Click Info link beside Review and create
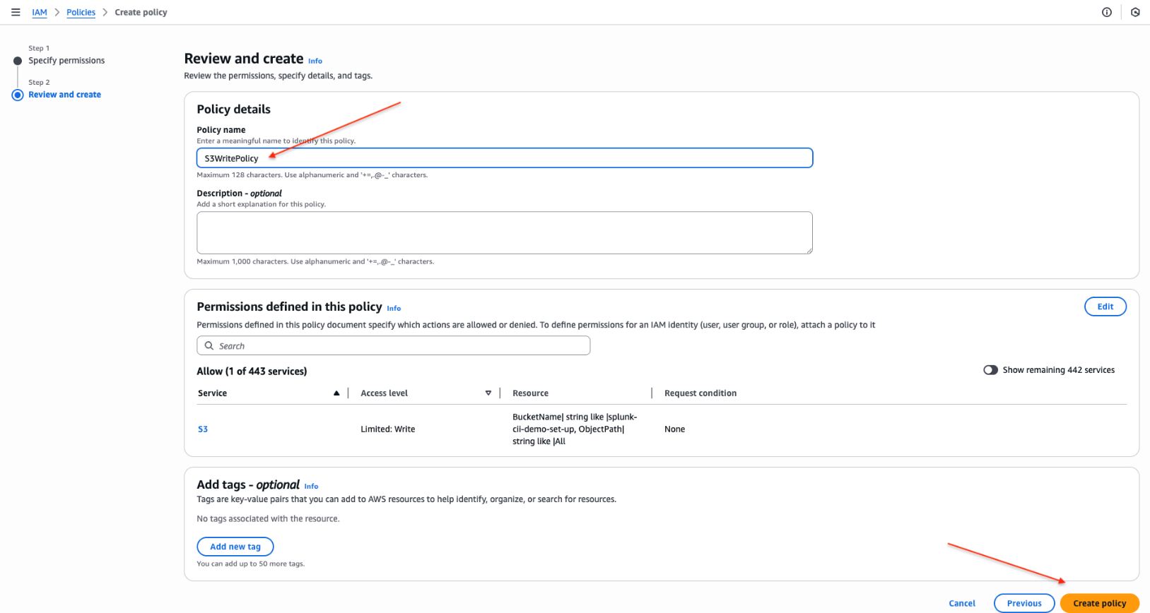The image size is (1150, 613). click(x=315, y=61)
